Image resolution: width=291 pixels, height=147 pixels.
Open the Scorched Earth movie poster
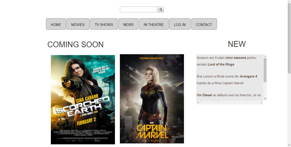(83, 99)
